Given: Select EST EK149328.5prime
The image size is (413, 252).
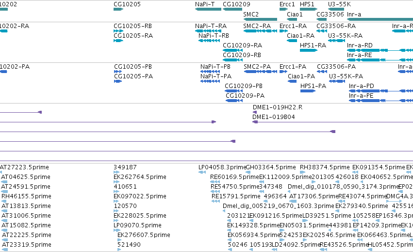Looking at the screenshot, I should point(230,230).
